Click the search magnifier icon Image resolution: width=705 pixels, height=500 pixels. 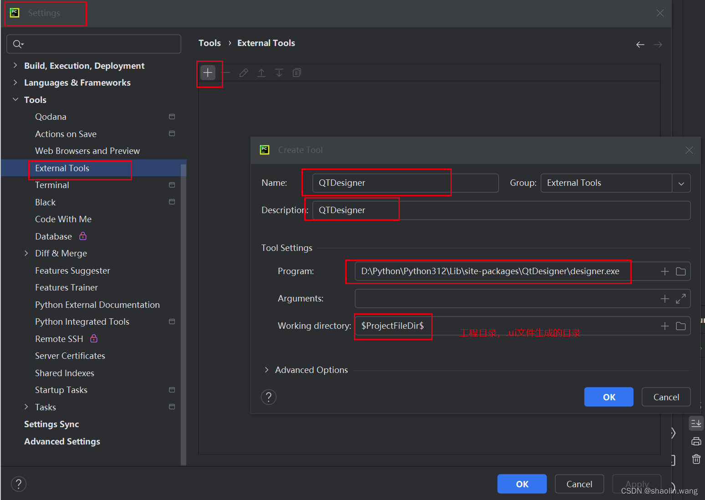coord(18,44)
